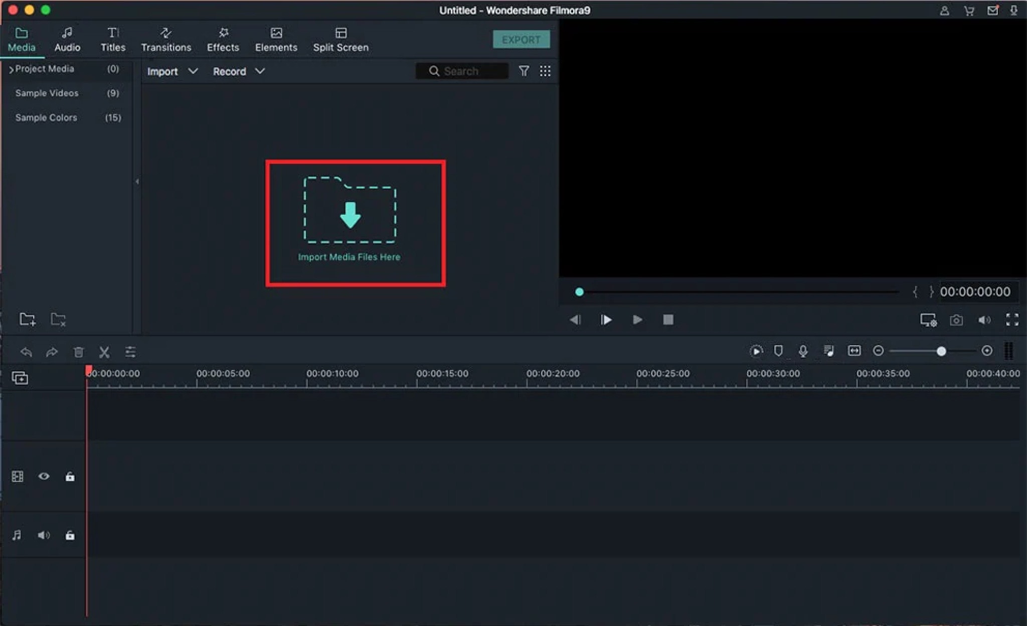Click Import Media Files Here area
Screen dimensions: 1027x626
click(350, 221)
